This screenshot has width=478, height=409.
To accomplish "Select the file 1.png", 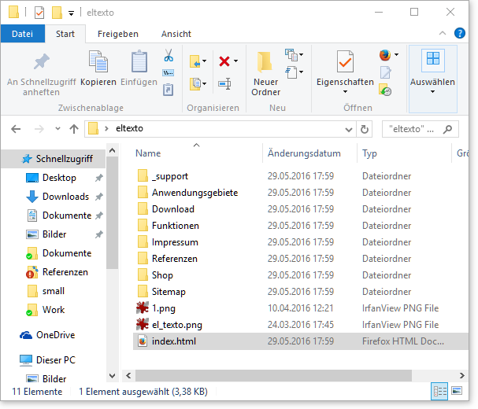I will click(x=164, y=308).
